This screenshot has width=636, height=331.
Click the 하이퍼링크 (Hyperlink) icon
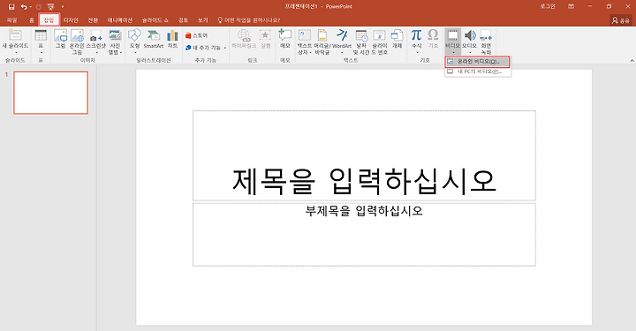(x=244, y=39)
